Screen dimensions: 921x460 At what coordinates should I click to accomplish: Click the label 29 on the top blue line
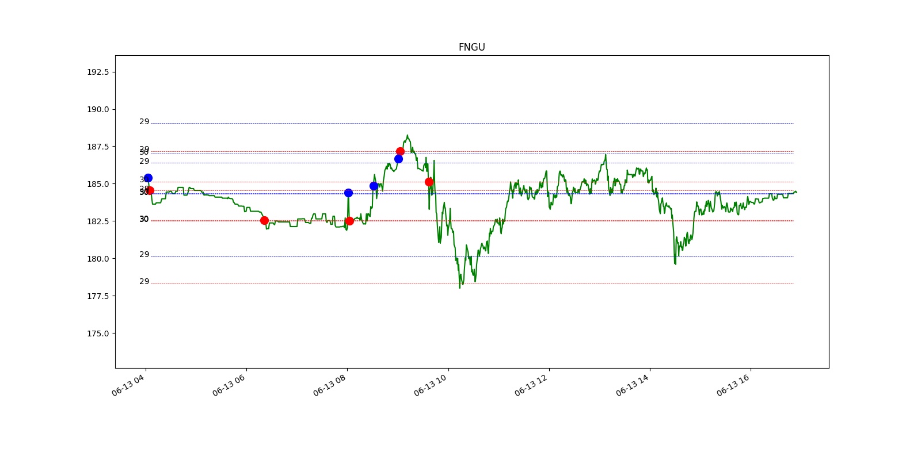(144, 122)
